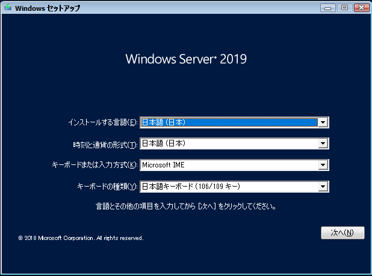Open the キーボードの種類 dropdown arrow
Viewport: 372px width, 276px height.
pyautogui.click(x=323, y=187)
